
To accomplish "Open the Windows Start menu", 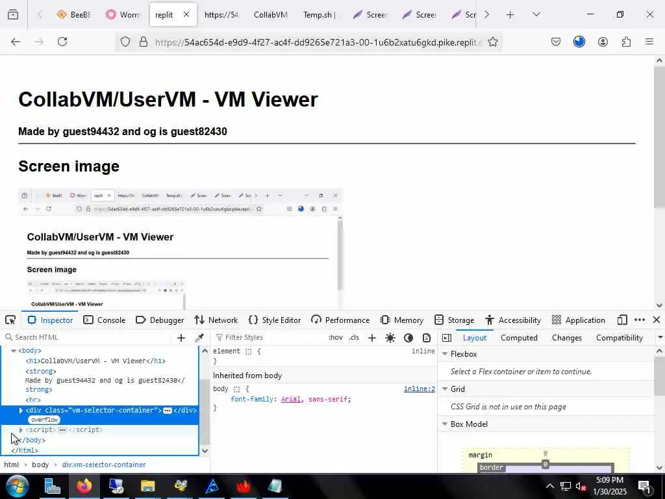I will [17, 486].
